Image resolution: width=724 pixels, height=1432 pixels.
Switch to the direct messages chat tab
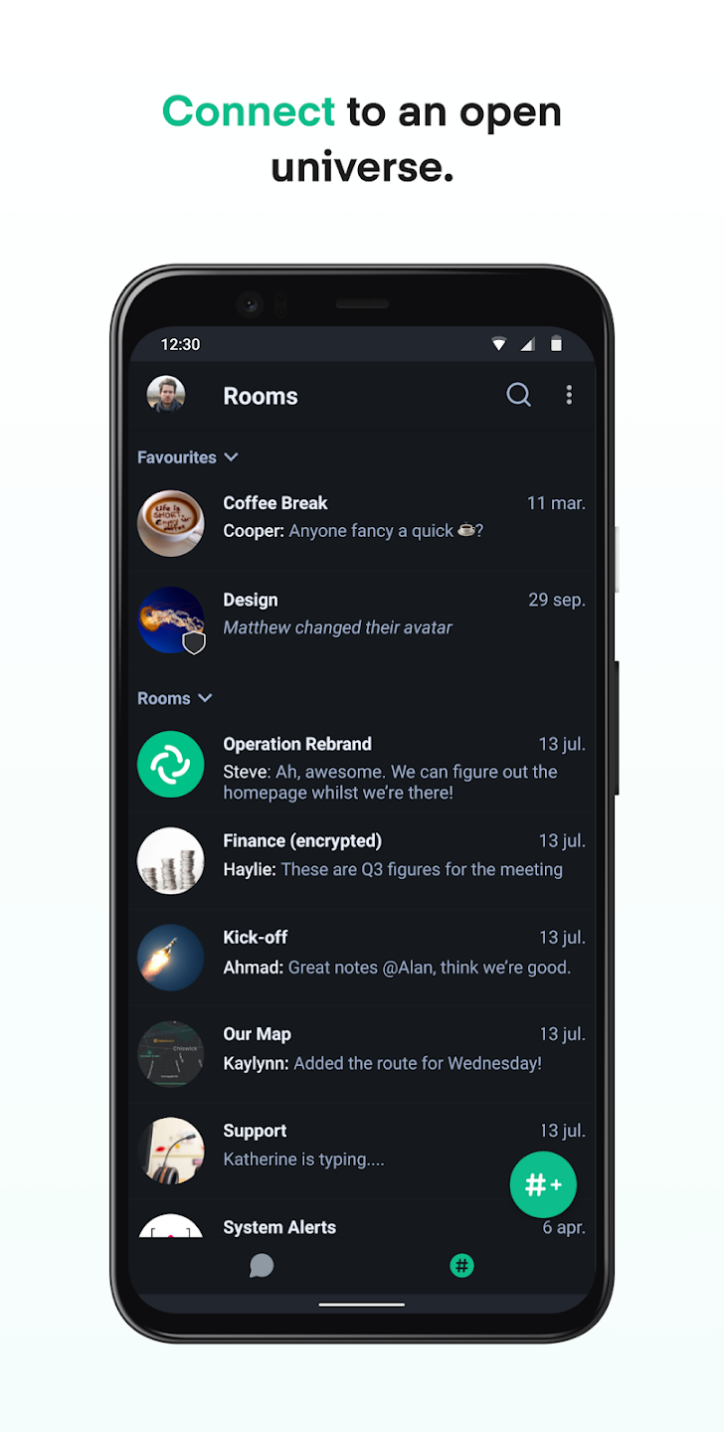[x=262, y=1265]
